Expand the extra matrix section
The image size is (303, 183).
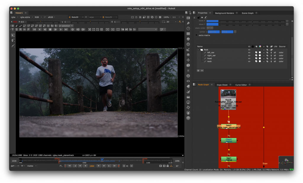(197, 35)
